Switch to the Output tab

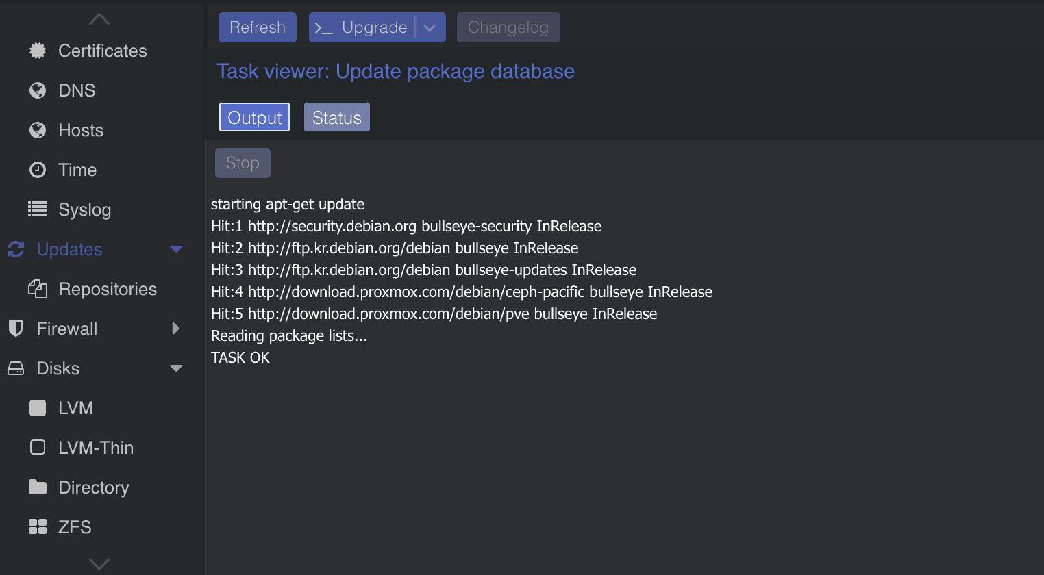(254, 117)
